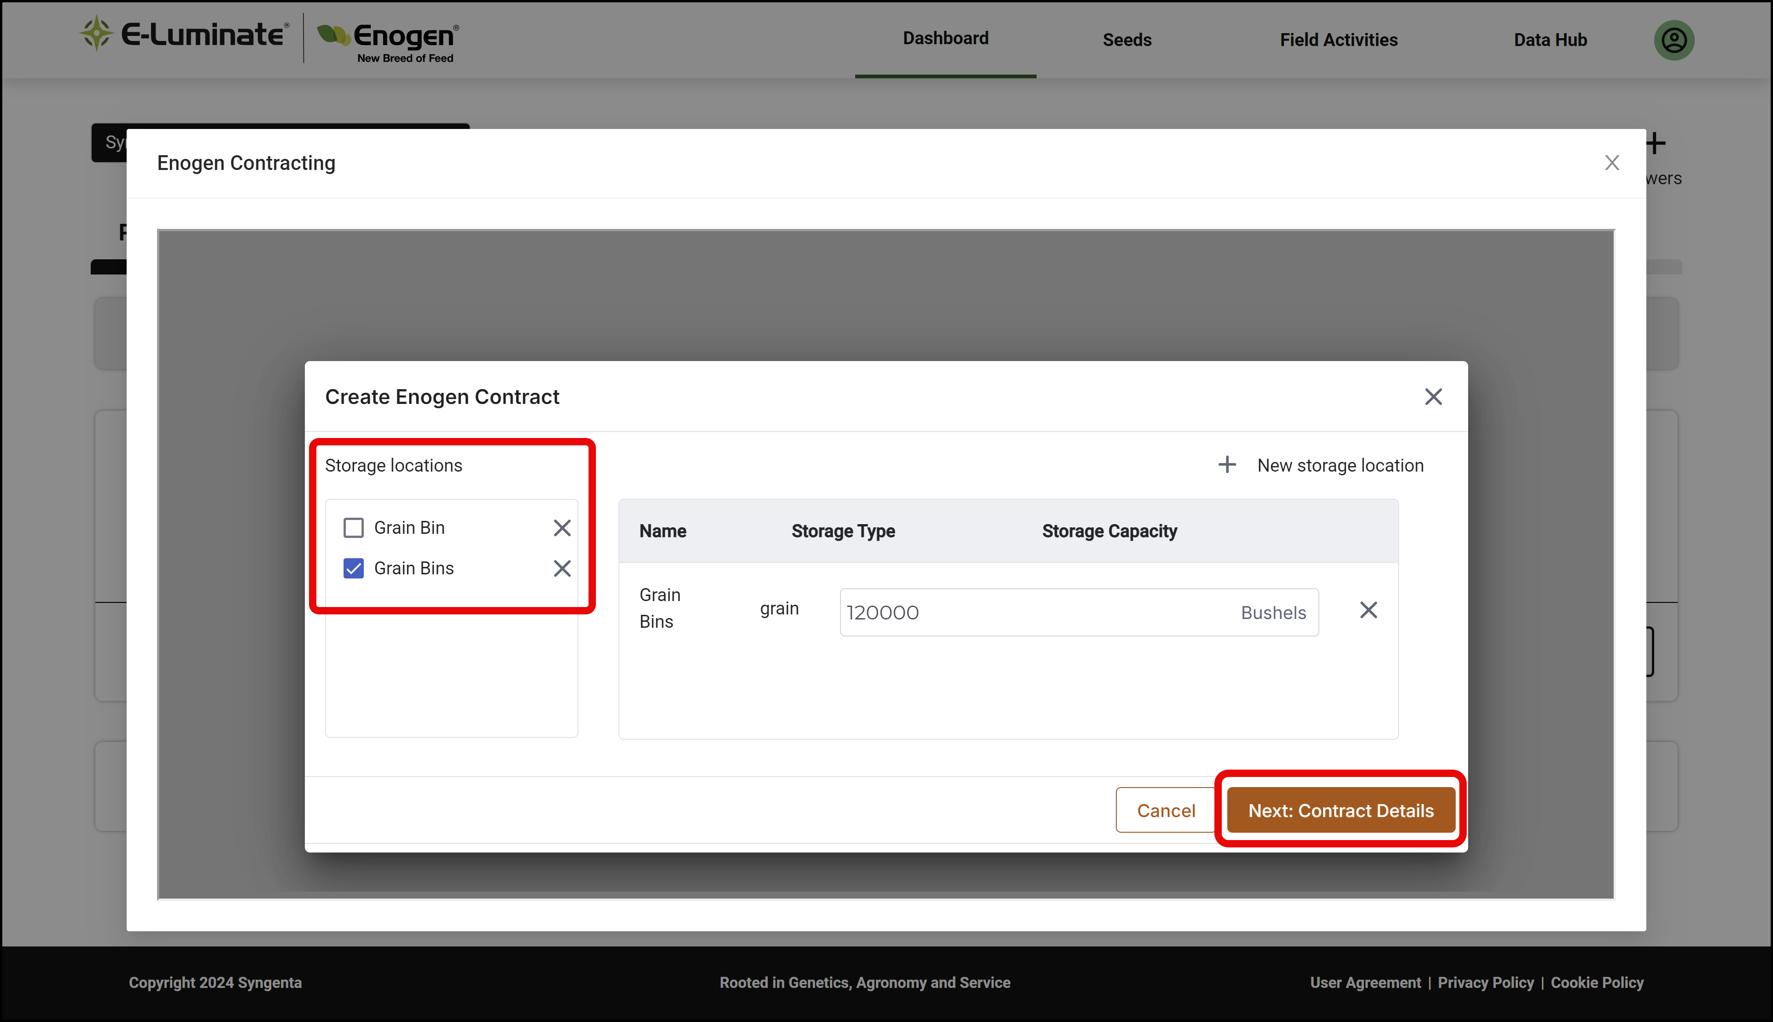The width and height of the screenshot is (1773, 1022).
Task: Select the 'Grain Bins' name cell in table
Action: pos(659,608)
